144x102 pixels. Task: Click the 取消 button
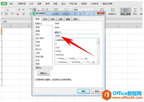click(x=97, y=91)
